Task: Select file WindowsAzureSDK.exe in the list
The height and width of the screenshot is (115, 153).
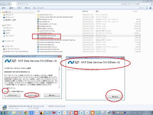Action: (47, 45)
